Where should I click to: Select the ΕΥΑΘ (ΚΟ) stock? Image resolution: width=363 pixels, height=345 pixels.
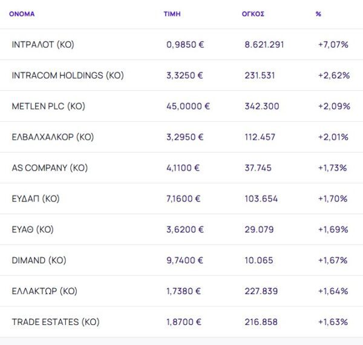[33, 230]
